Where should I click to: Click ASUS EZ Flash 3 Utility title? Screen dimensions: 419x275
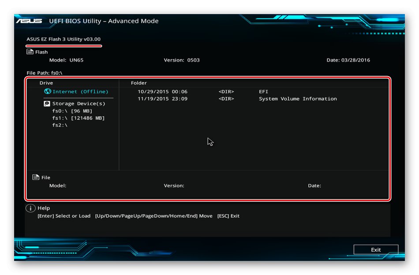(64, 39)
